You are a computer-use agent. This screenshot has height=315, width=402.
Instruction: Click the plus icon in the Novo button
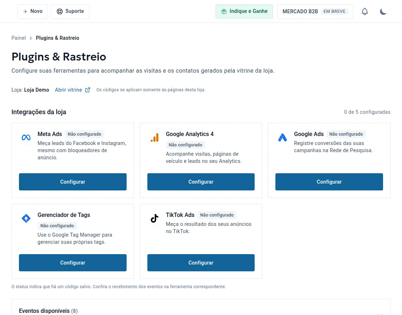click(25, 11)
